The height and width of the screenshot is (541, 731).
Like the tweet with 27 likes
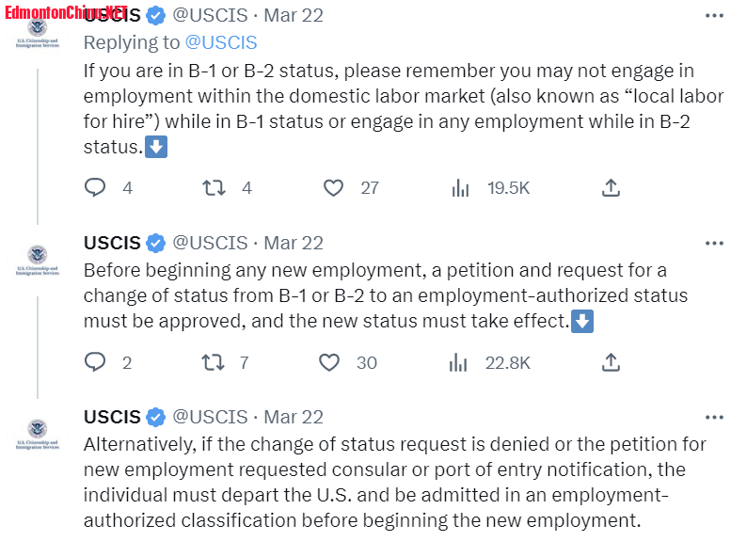[333, 187]
